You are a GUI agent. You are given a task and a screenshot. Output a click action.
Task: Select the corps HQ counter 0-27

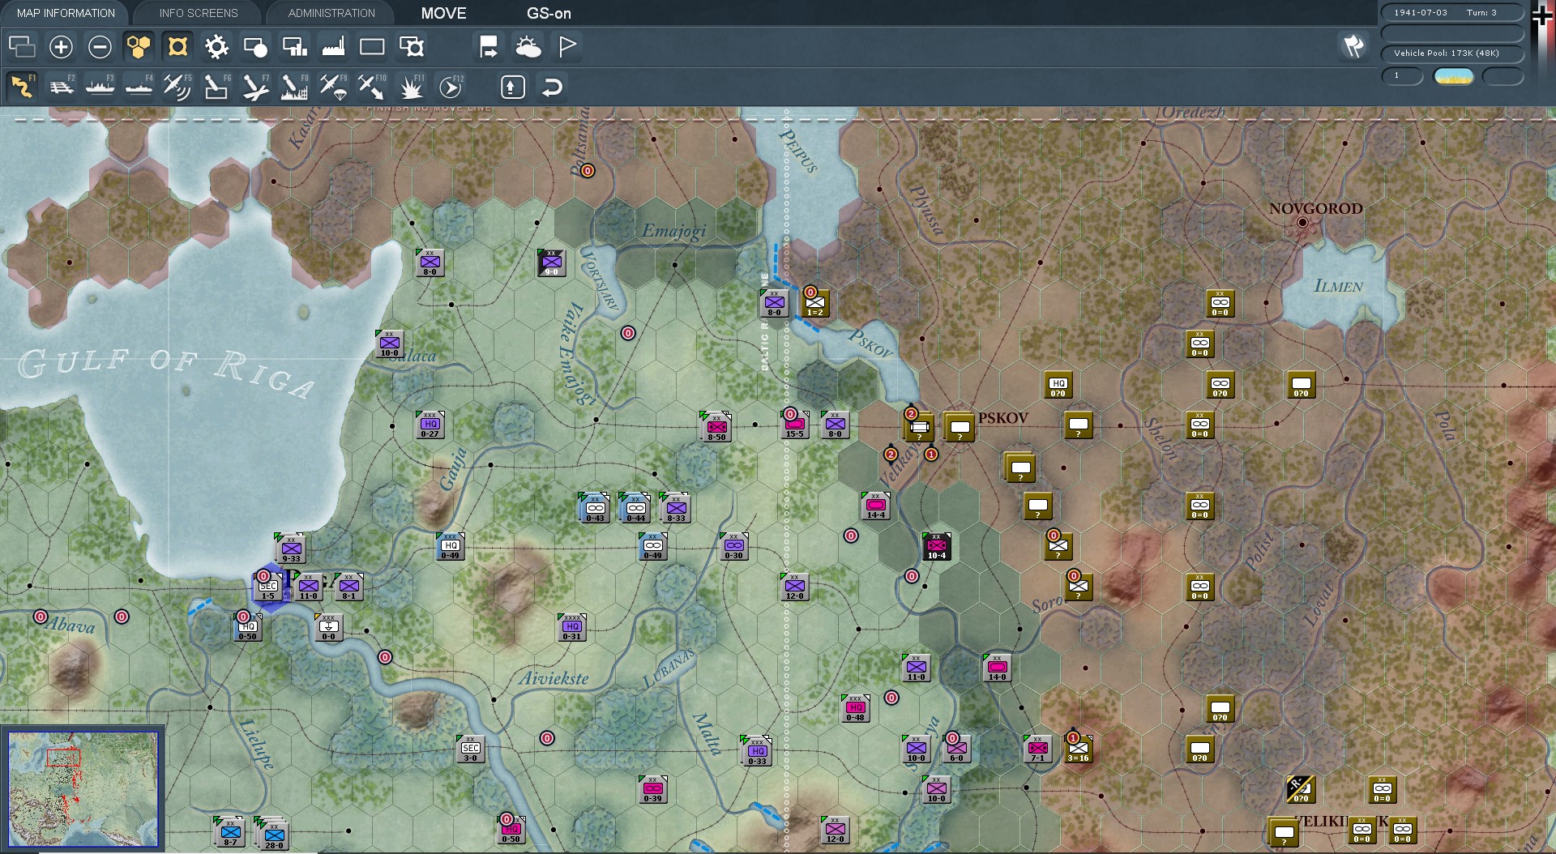pyautogui.click(x=430, y=425)
